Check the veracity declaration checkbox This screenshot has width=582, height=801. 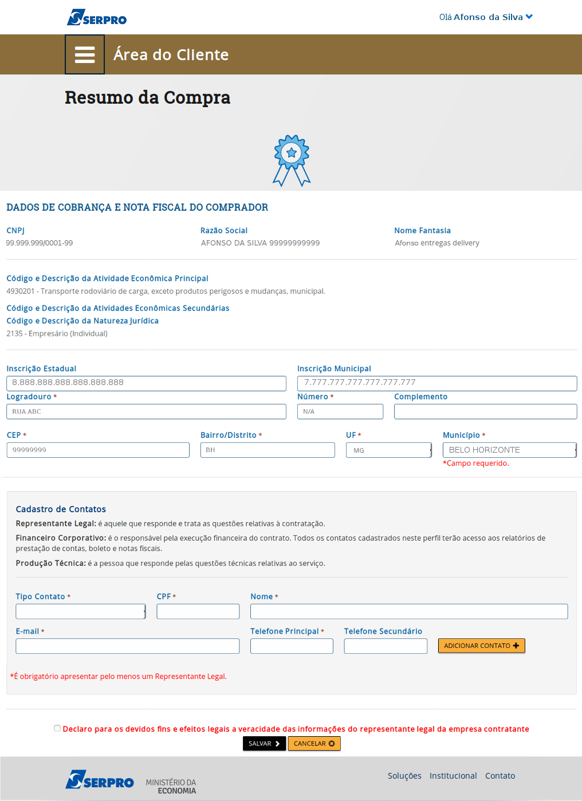[x=57, y=728]
